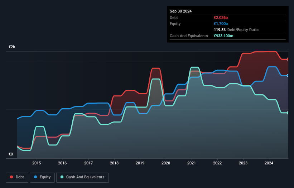
Task: Click Cash And Equivalents label in tooltip
Action: coord(189,36)
